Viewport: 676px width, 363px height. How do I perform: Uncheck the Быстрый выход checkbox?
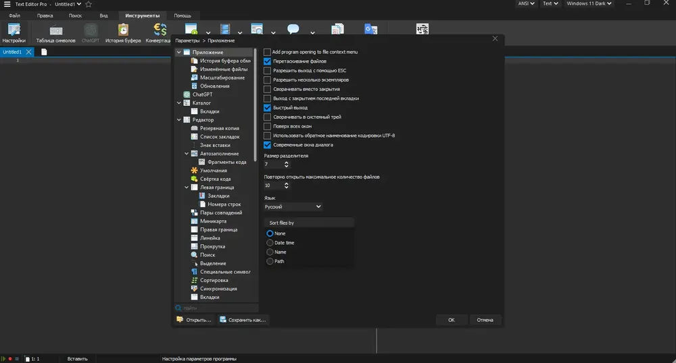tap(267, 107)
